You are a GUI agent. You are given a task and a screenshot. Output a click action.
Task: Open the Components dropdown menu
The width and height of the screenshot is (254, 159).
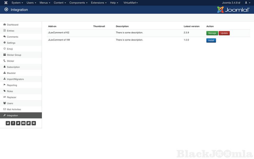[78, 3]
